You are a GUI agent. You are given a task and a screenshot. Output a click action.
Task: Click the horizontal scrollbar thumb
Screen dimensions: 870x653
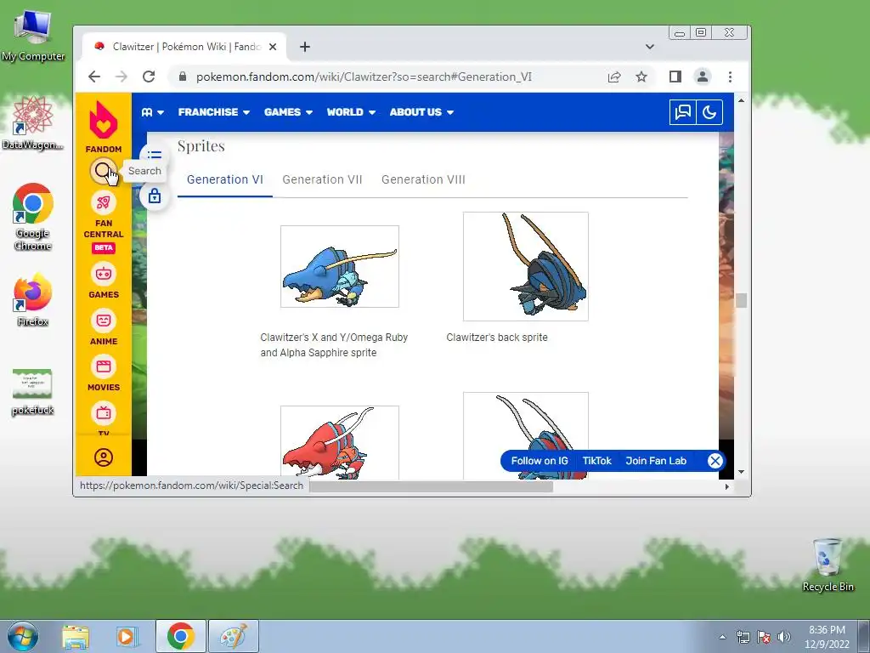(431, 486)
